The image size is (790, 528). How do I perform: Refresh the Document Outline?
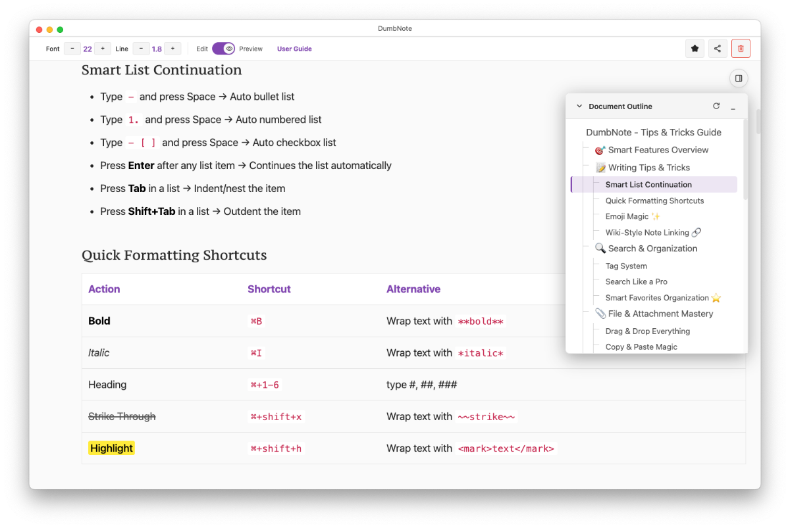click(x=716, y=106)
